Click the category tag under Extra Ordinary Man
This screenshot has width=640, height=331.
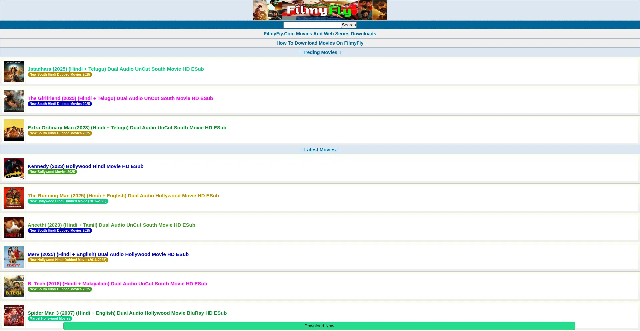60,133
